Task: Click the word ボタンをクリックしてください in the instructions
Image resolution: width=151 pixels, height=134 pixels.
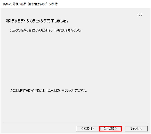Action: (71, 91)
